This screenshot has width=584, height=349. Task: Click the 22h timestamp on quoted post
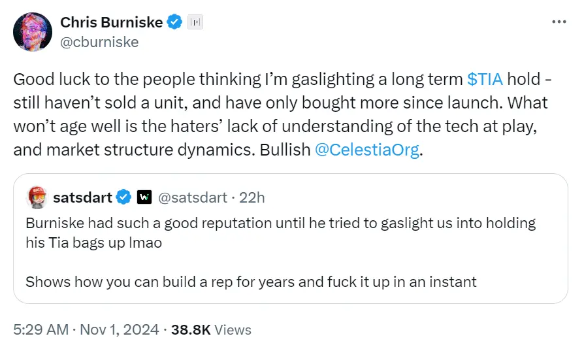tap(252, 197)
